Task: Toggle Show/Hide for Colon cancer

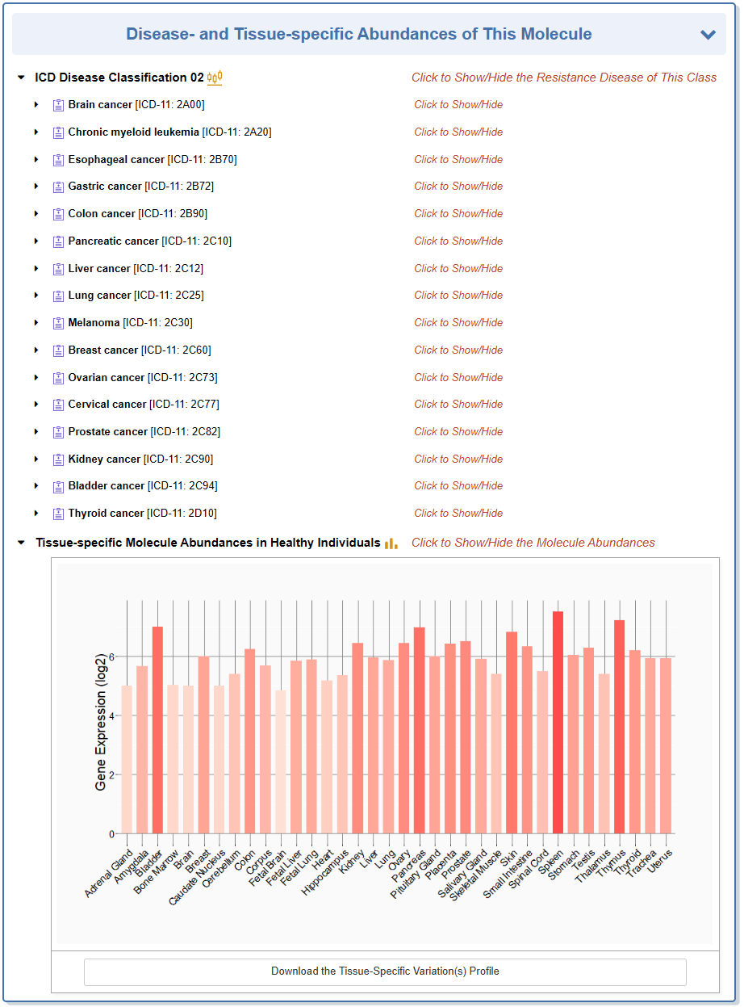Action: (x=458, y=214)
